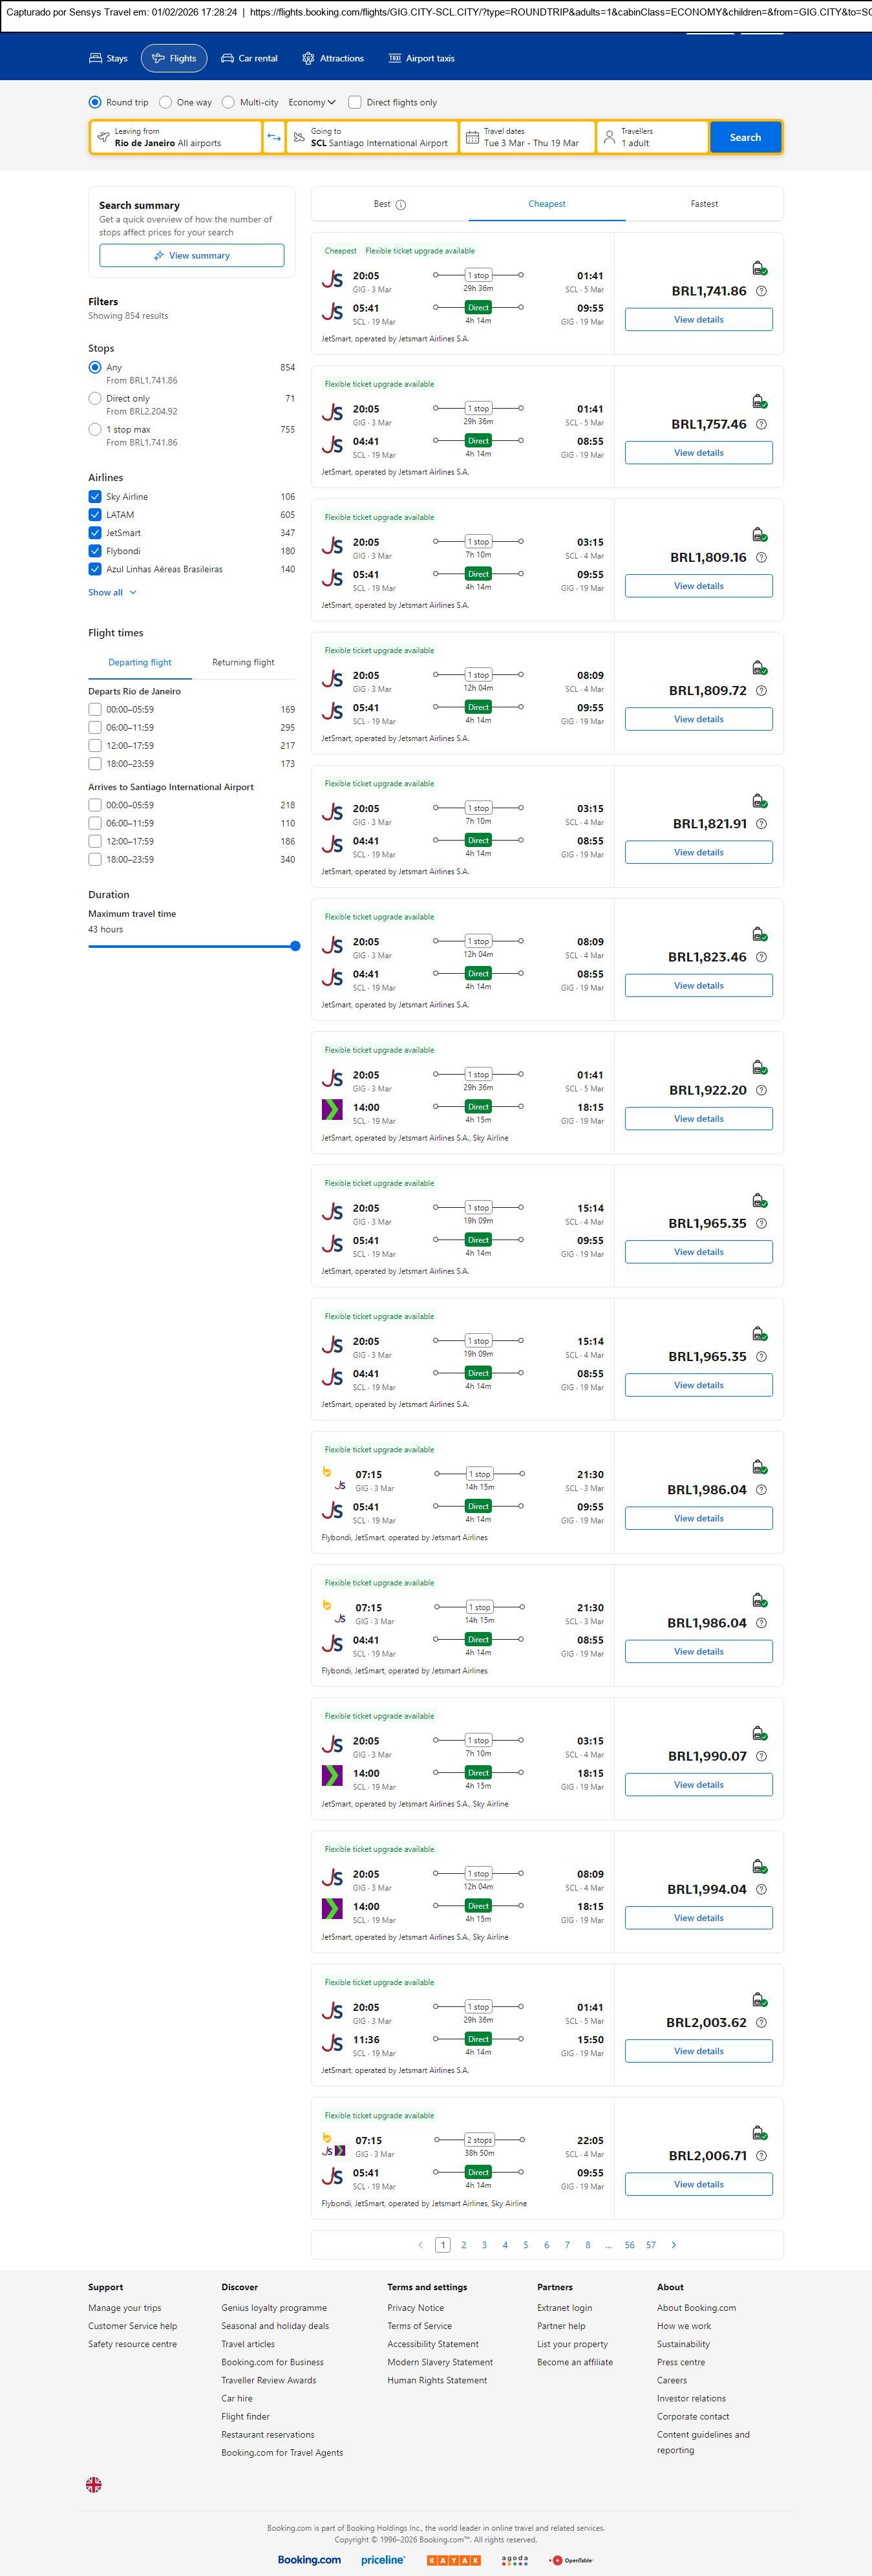Click the swap origin and destination arrows icon

(x=274, y=137)
